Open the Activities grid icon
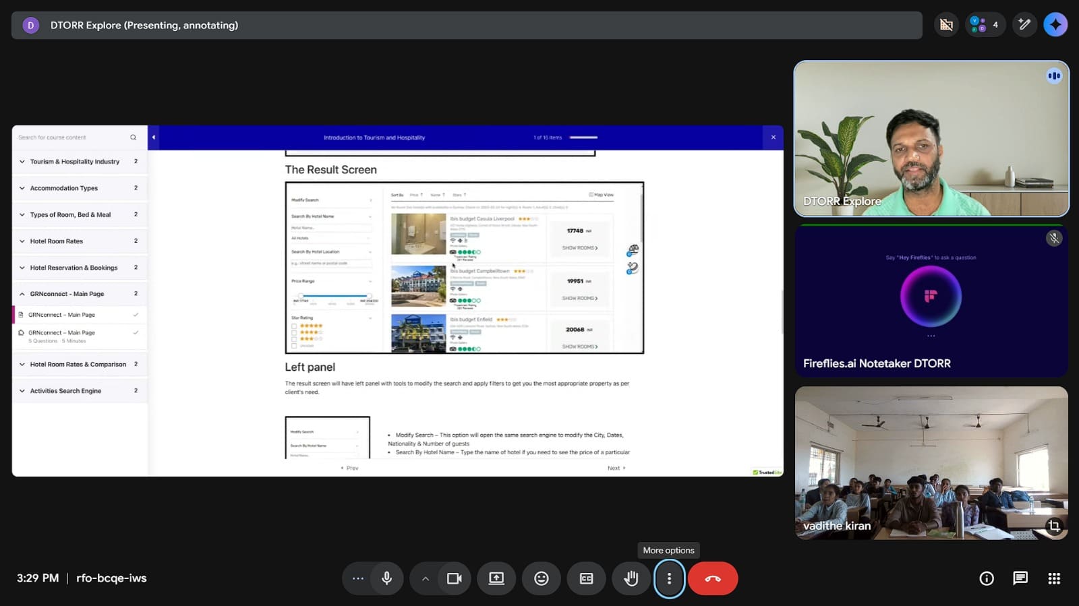Viewport: 1079px width, 606px height. [x=1054, y=578]
